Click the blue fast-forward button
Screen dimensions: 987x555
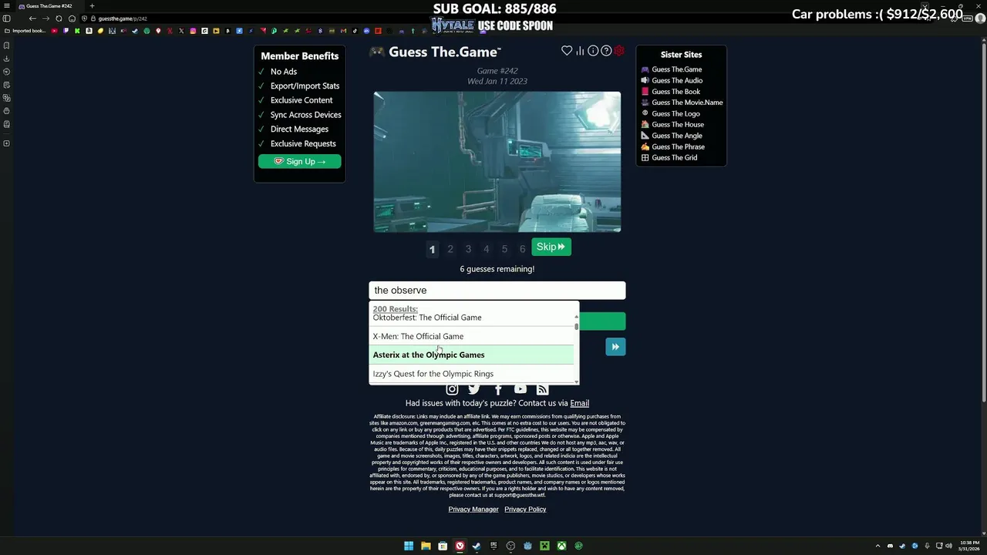[x=615, y=347]
